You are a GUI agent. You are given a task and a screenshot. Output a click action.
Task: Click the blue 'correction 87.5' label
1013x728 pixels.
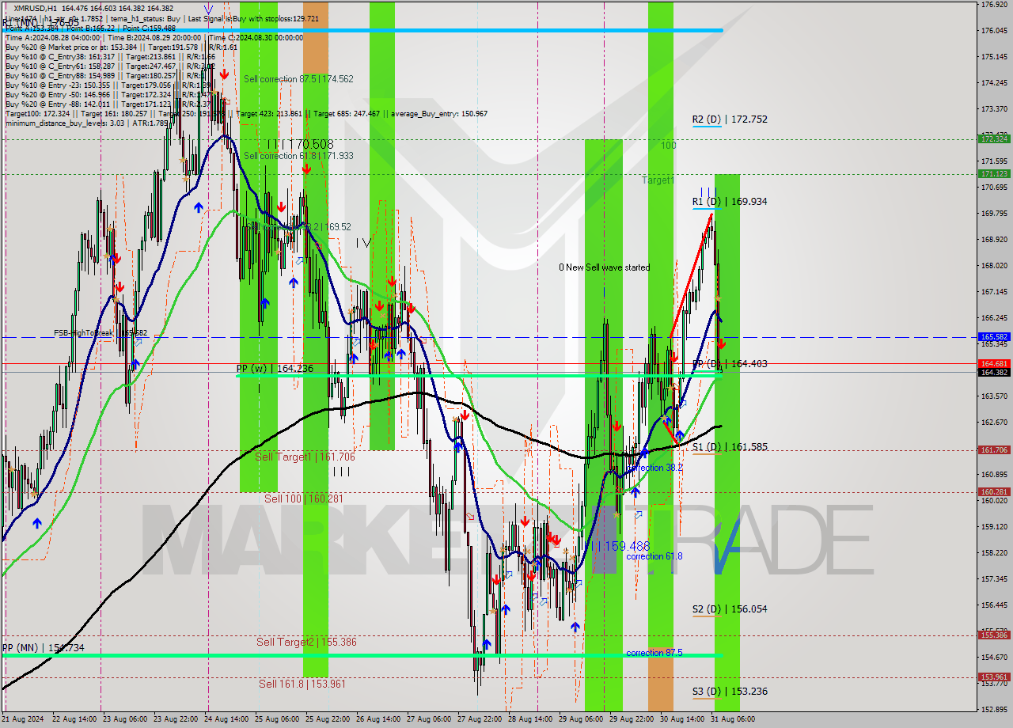654,654
